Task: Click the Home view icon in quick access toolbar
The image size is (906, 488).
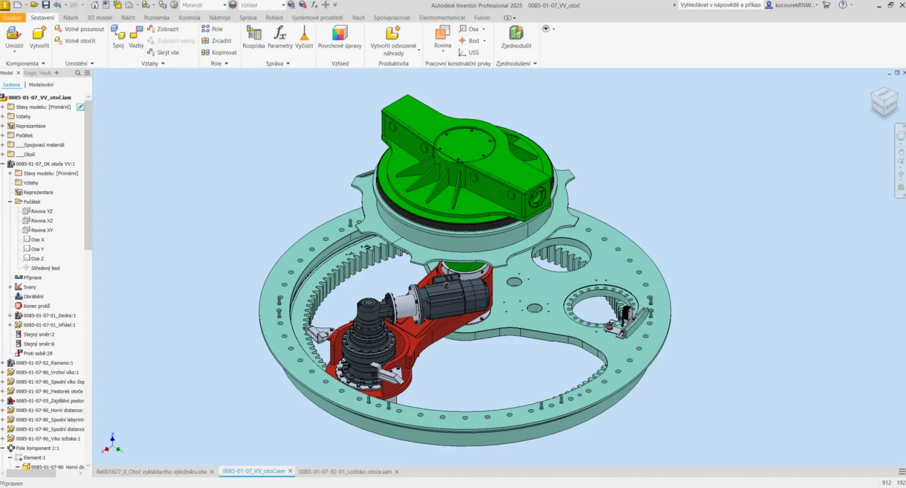Action: (x=95, y=5)
